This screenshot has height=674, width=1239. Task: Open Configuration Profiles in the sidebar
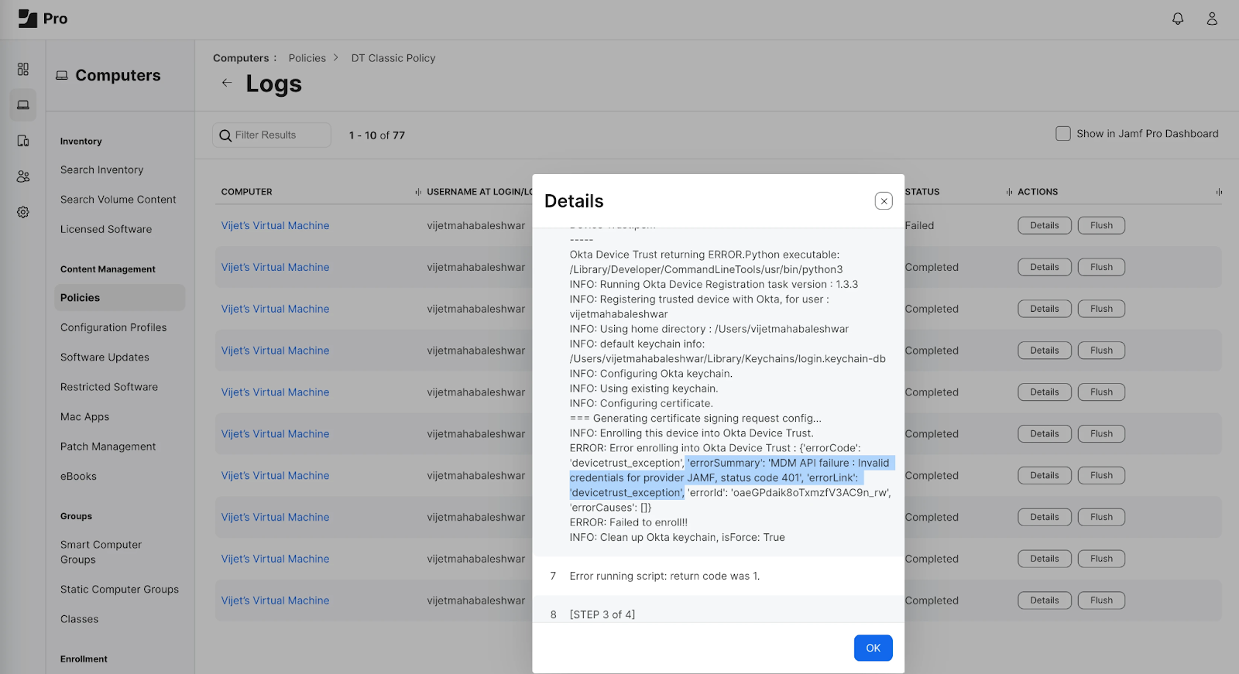tap(114, 328)
